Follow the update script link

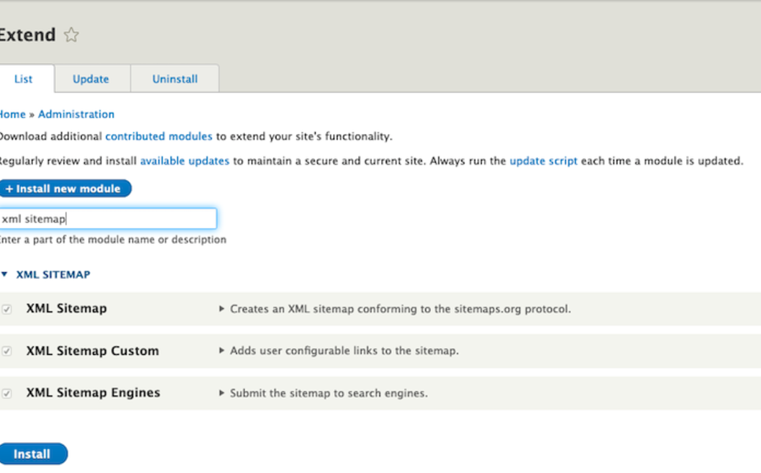click(x=543, y=161)
